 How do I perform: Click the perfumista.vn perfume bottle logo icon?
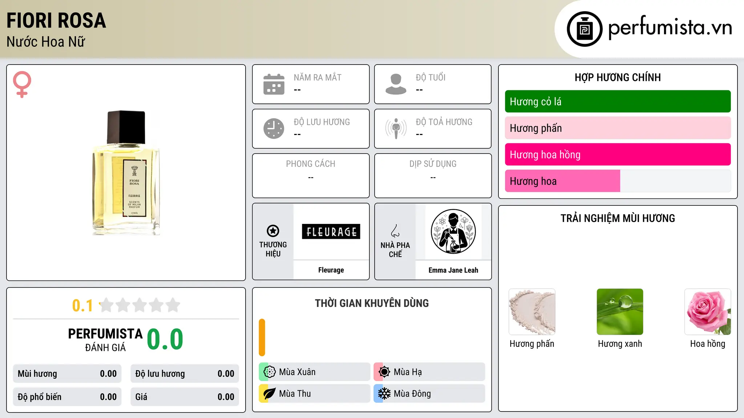pyautogui.click(x=585, y=29)
